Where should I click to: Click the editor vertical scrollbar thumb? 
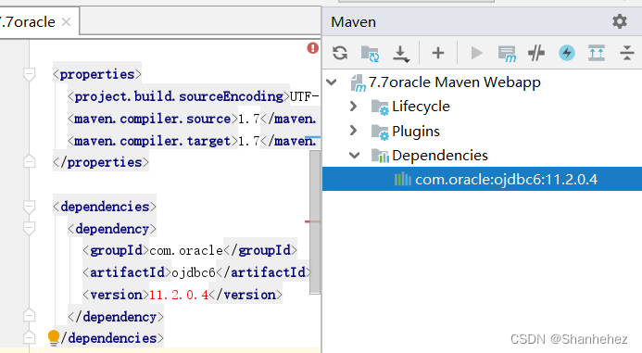pos(314,222)
